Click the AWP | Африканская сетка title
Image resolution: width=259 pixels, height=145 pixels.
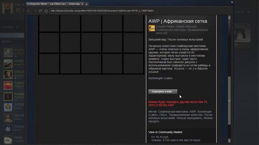(178, 21)
